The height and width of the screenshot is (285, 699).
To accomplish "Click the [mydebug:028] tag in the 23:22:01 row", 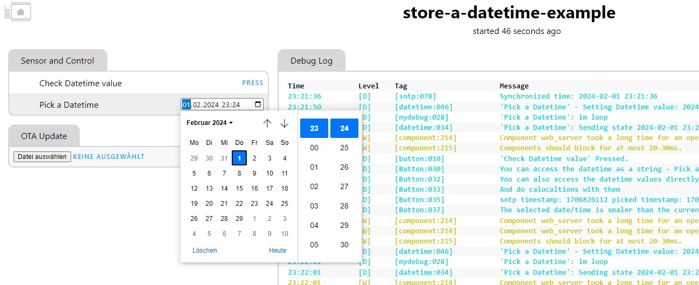I will click(x=421, y=262).
